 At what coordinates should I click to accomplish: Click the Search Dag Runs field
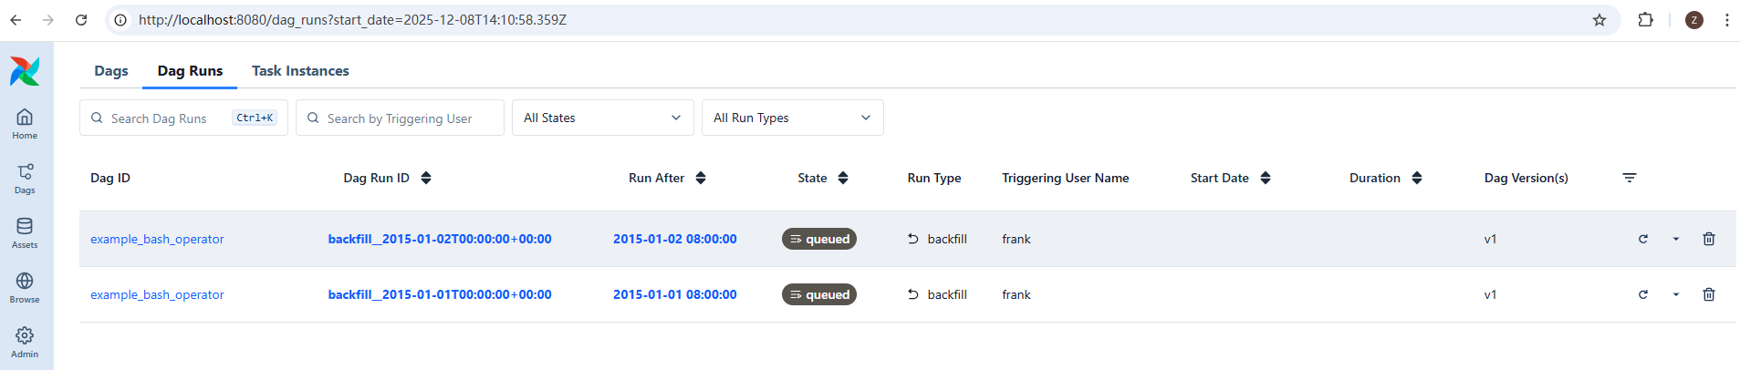tap(169, 118)
